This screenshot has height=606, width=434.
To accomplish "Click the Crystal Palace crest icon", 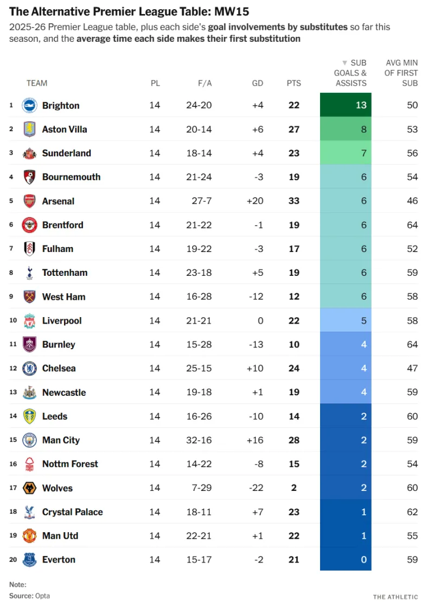I will click(29, 512).
